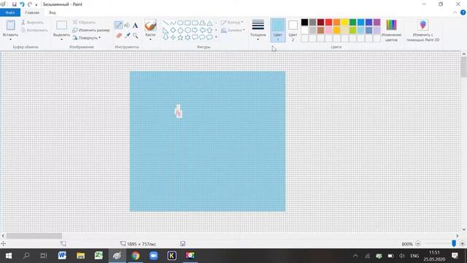Image resolution: width=467 pixels, height=263 pixels.
Task: Open Quick Access Toolbar customize arrow
Action: coord(36,4)
